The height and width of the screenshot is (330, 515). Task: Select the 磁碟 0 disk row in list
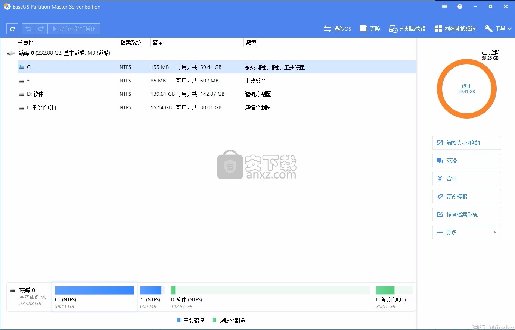tap(211, 53)
